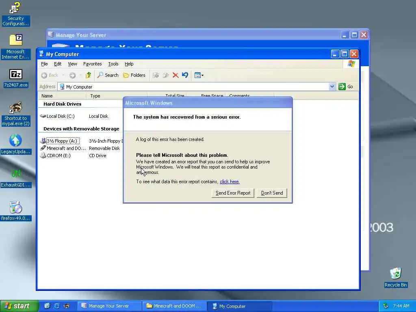This screenshot has width=416, height=312.
Task: Go up one folder level
Action: pyautogui.click(x=88, y=75)
